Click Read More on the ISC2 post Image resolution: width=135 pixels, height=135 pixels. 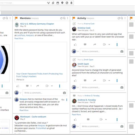[19, 38]
